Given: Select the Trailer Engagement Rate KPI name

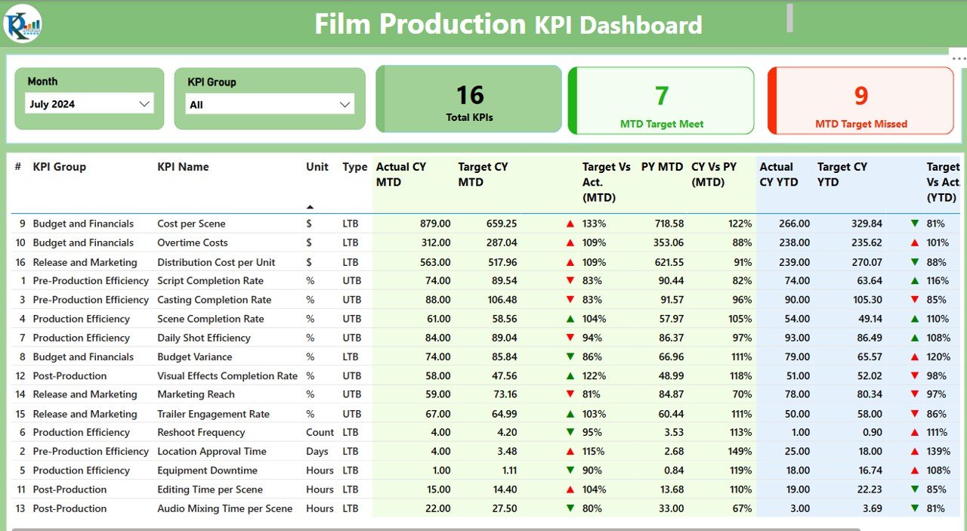Looking at the screenshot, I should (x=213, y=414).
